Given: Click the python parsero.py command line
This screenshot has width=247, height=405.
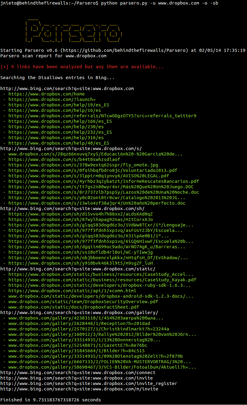Looking at the screenshot, I should click(159, 3).
